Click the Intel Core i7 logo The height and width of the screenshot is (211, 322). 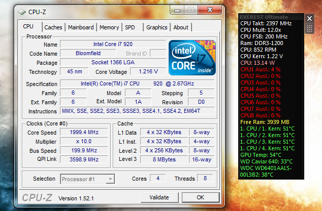point(192,58)
